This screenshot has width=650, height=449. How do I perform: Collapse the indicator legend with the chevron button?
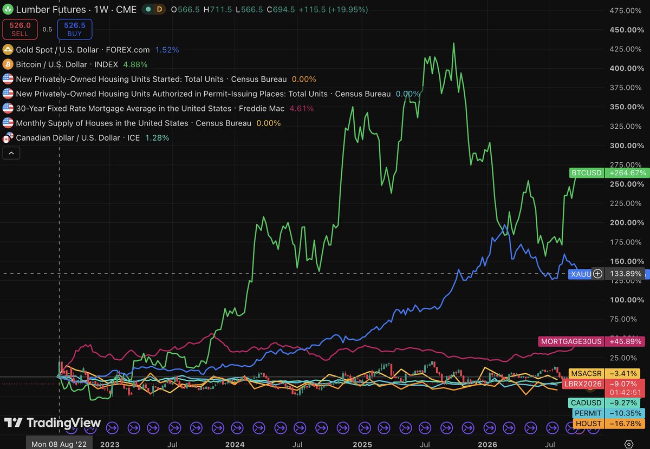point(11,153)
